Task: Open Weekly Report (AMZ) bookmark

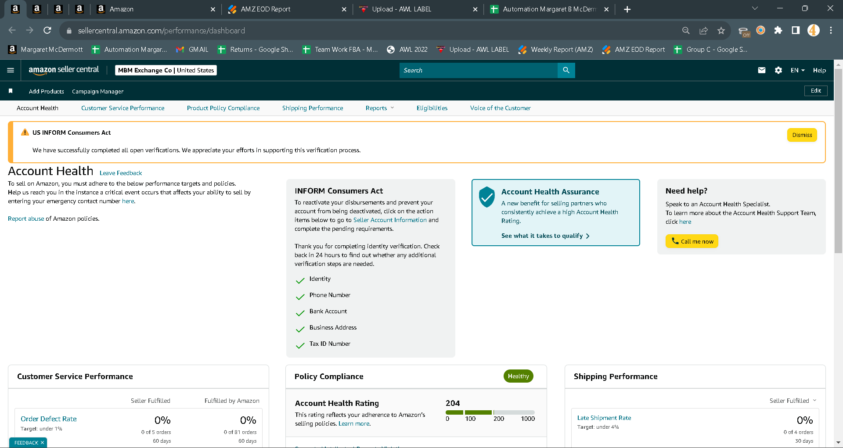Action: click(556, 50)
